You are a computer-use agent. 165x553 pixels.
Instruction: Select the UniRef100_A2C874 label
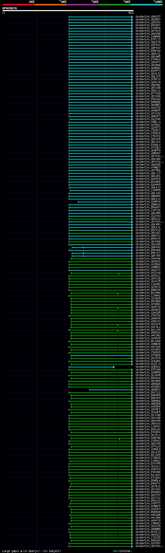[x=148, y=324]
